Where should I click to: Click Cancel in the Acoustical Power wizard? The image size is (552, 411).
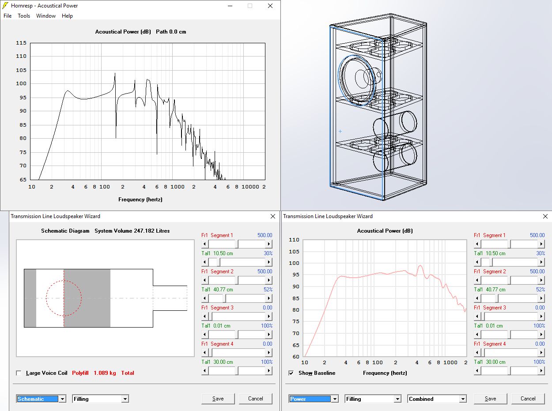point(528,399)
